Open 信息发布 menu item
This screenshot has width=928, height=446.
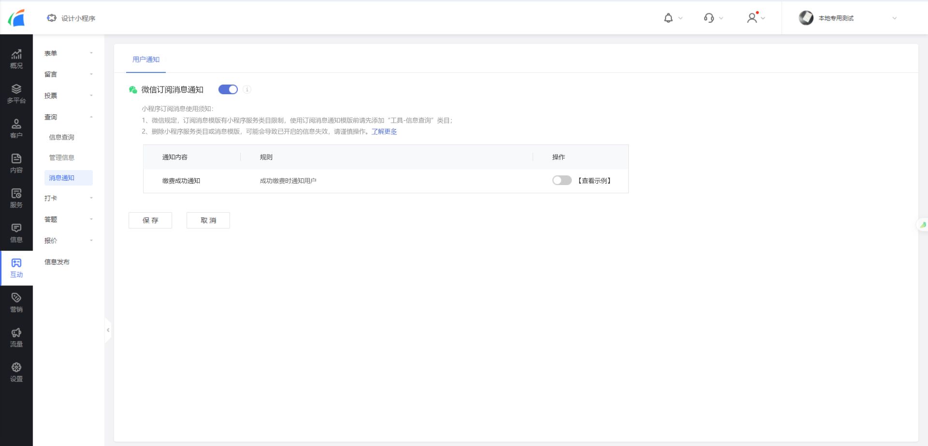pyautogui.click(x=57, y=262)
